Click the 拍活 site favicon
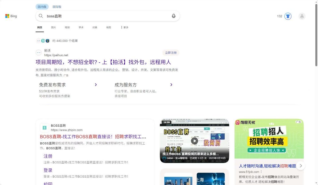 (39, 53)
